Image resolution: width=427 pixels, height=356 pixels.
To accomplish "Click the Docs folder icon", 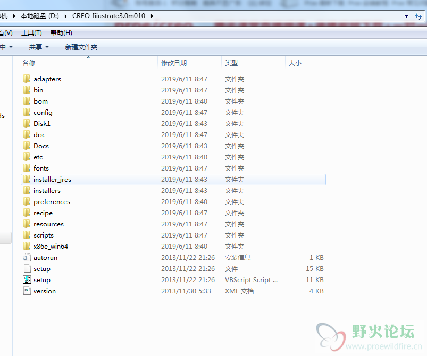I will click(x=27, y=146).
